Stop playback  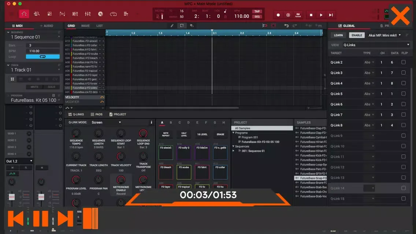tap(311, 15)
